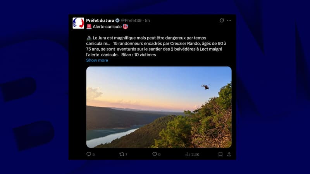View analytics via the bar chart icon

(x=188, y=154)
